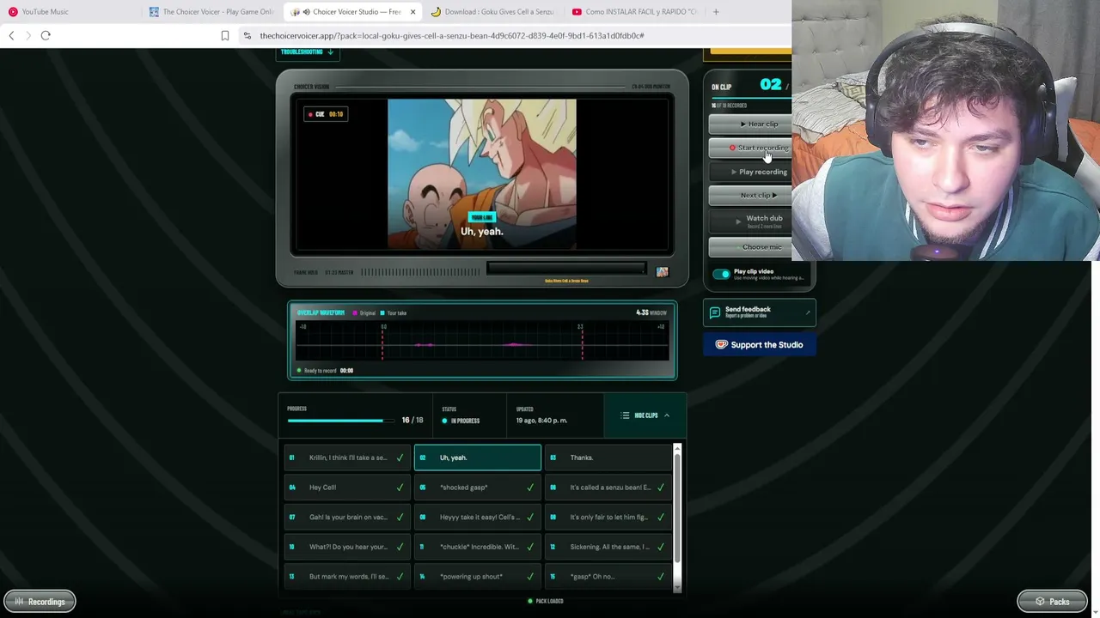Select clip 02 'Uh, yeah.'
1100x618 pixels.
[478, 457]
